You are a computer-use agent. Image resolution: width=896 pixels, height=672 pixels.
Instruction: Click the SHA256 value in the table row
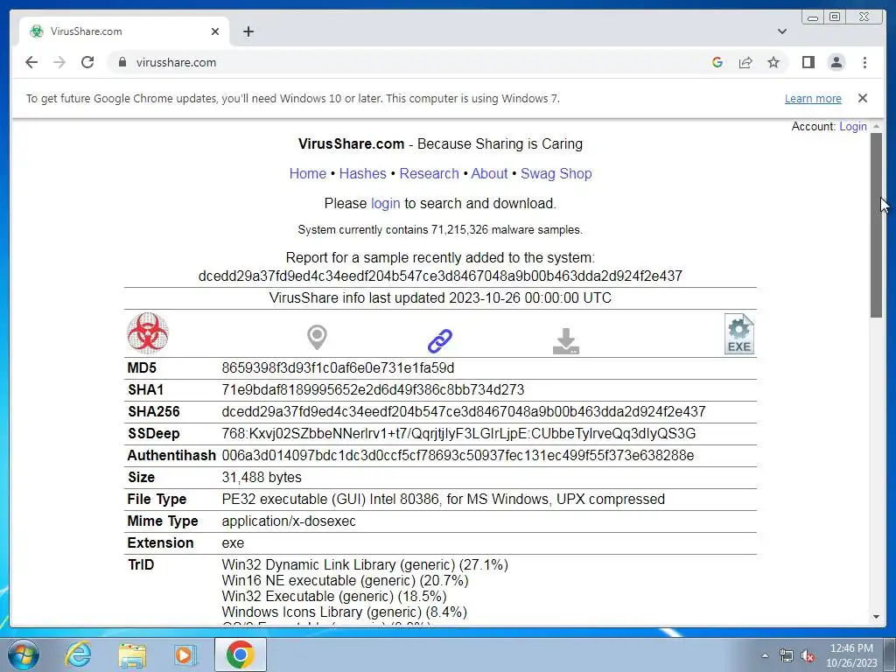pos(464,411)
